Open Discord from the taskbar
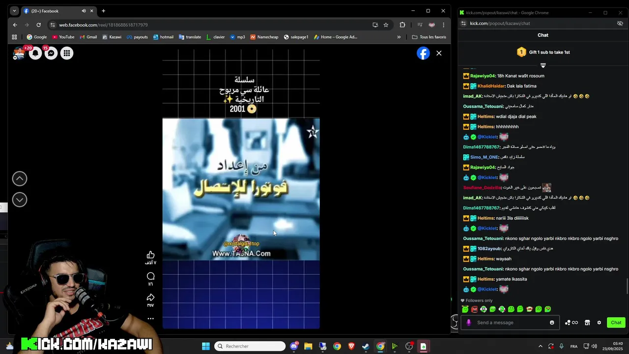The height and width of the screenshot is (354, 629). coord(294,346)
